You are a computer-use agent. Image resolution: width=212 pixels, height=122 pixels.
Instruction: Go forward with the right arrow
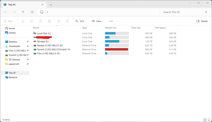point(14,12)
